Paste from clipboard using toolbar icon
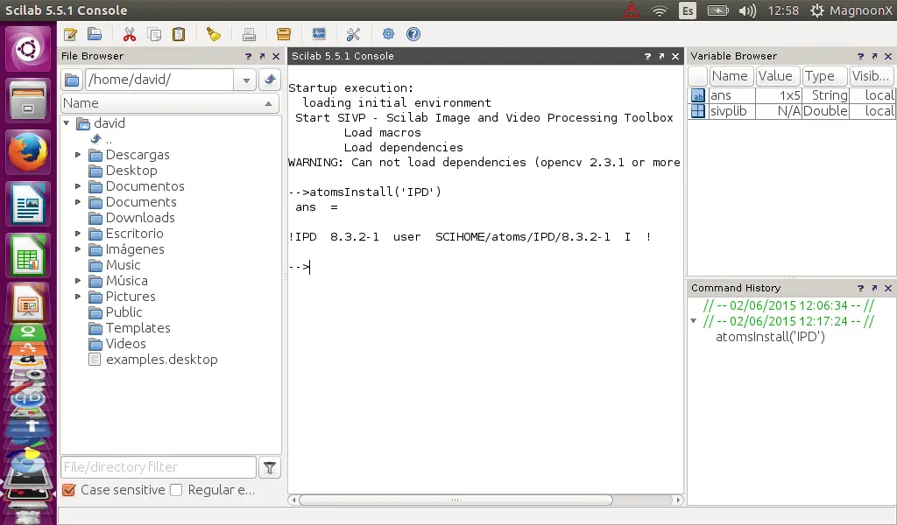 [x=179, y=34]
